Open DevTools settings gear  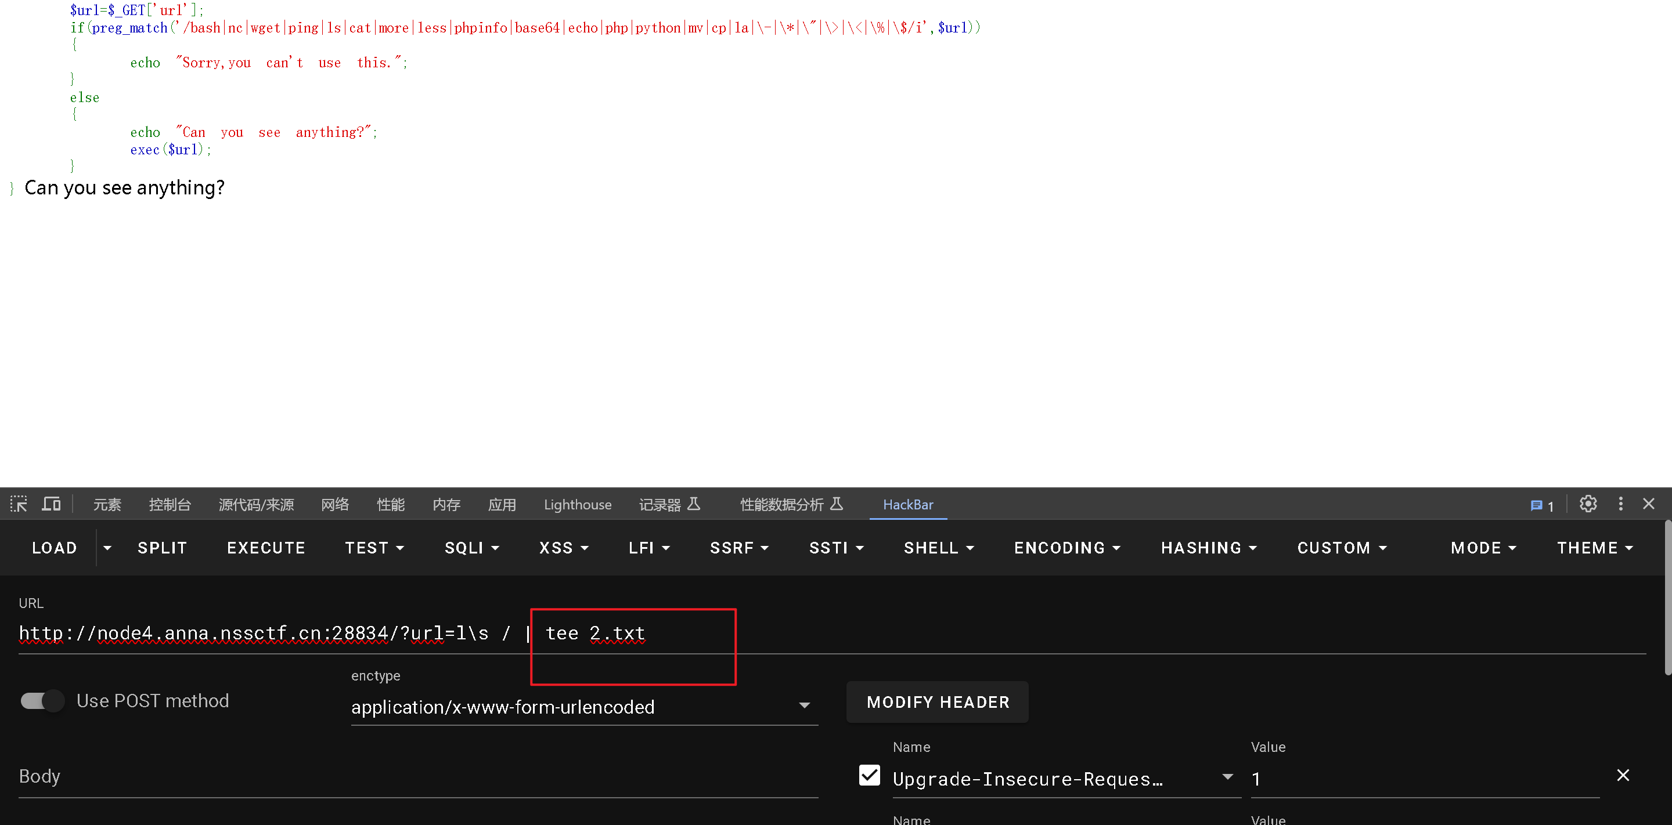[x=1588, y=504]
